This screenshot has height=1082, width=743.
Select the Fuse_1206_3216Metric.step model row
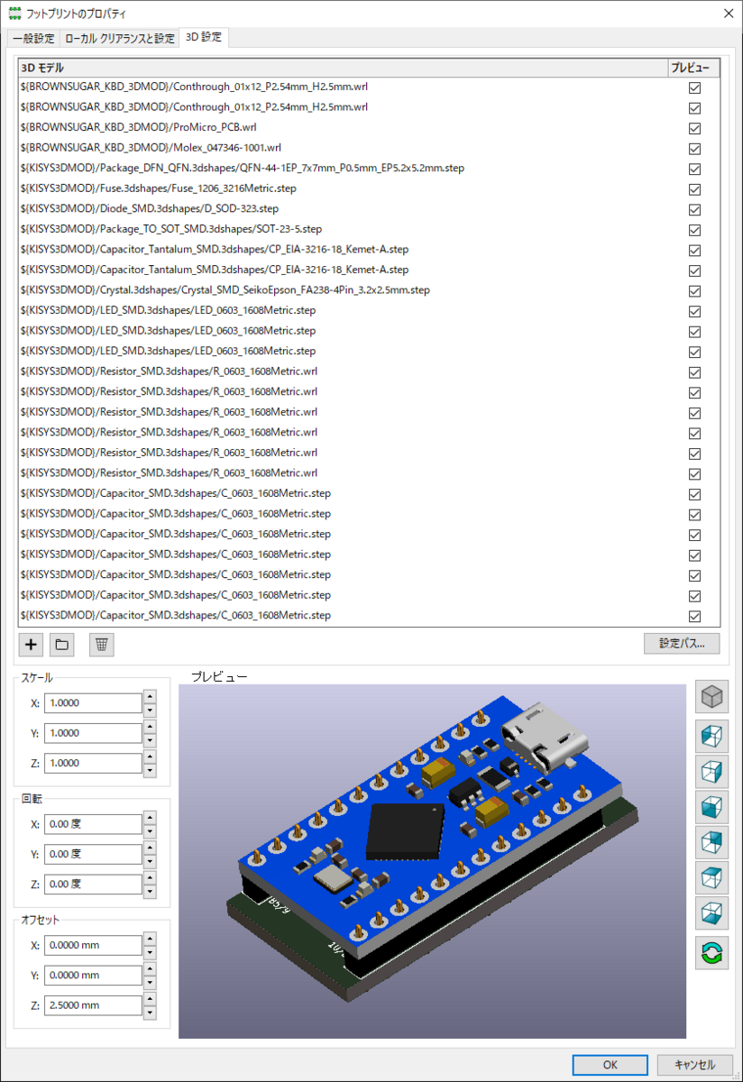271,188
